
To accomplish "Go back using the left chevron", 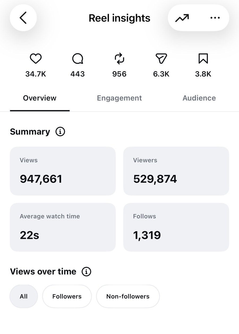I will click(x=23, y=18).
